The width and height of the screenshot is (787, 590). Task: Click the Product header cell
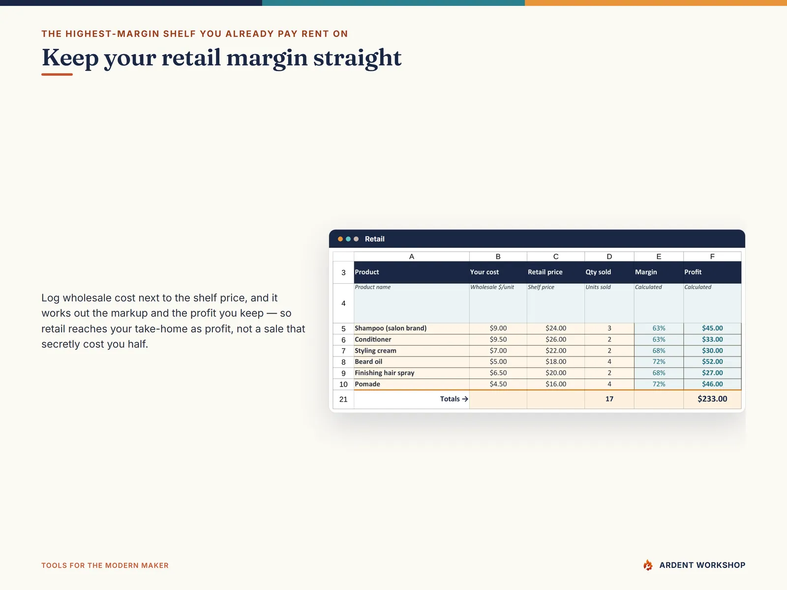pyautogui.click(x=412, y=272)
